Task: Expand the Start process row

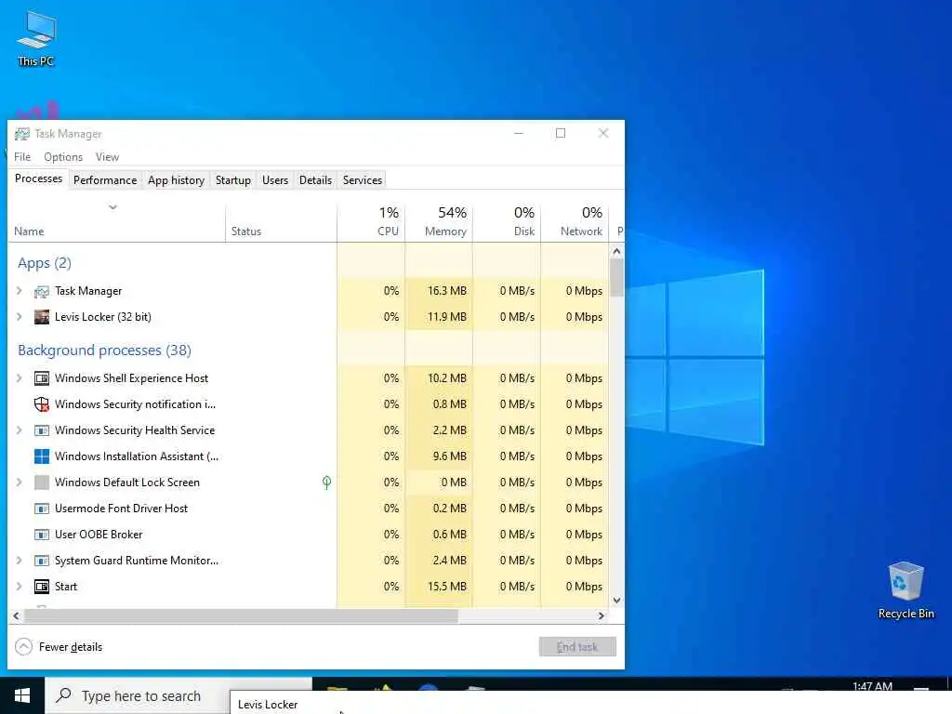Action: click(x=19, y=587)
